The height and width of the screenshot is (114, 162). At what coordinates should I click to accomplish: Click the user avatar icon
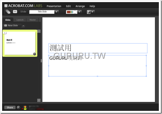25,108
